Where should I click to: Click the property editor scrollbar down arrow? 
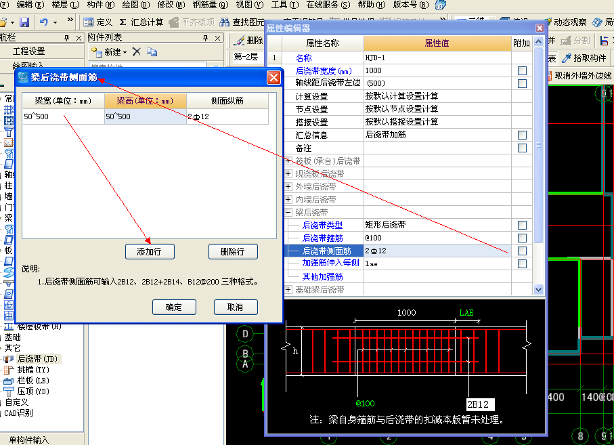point(538,290)
